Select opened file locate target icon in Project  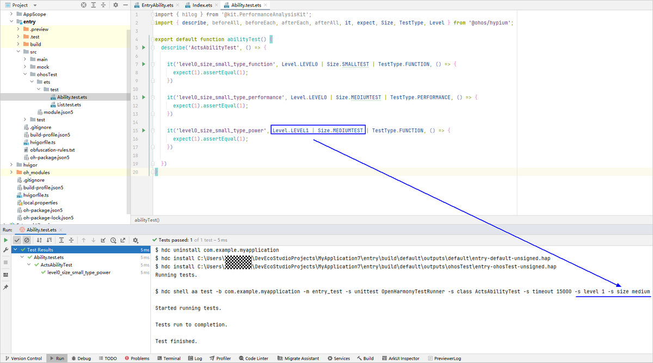[x=83, y=5]
